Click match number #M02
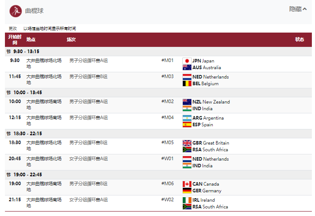This screenshot has width=315, height=216. (167, 101)
